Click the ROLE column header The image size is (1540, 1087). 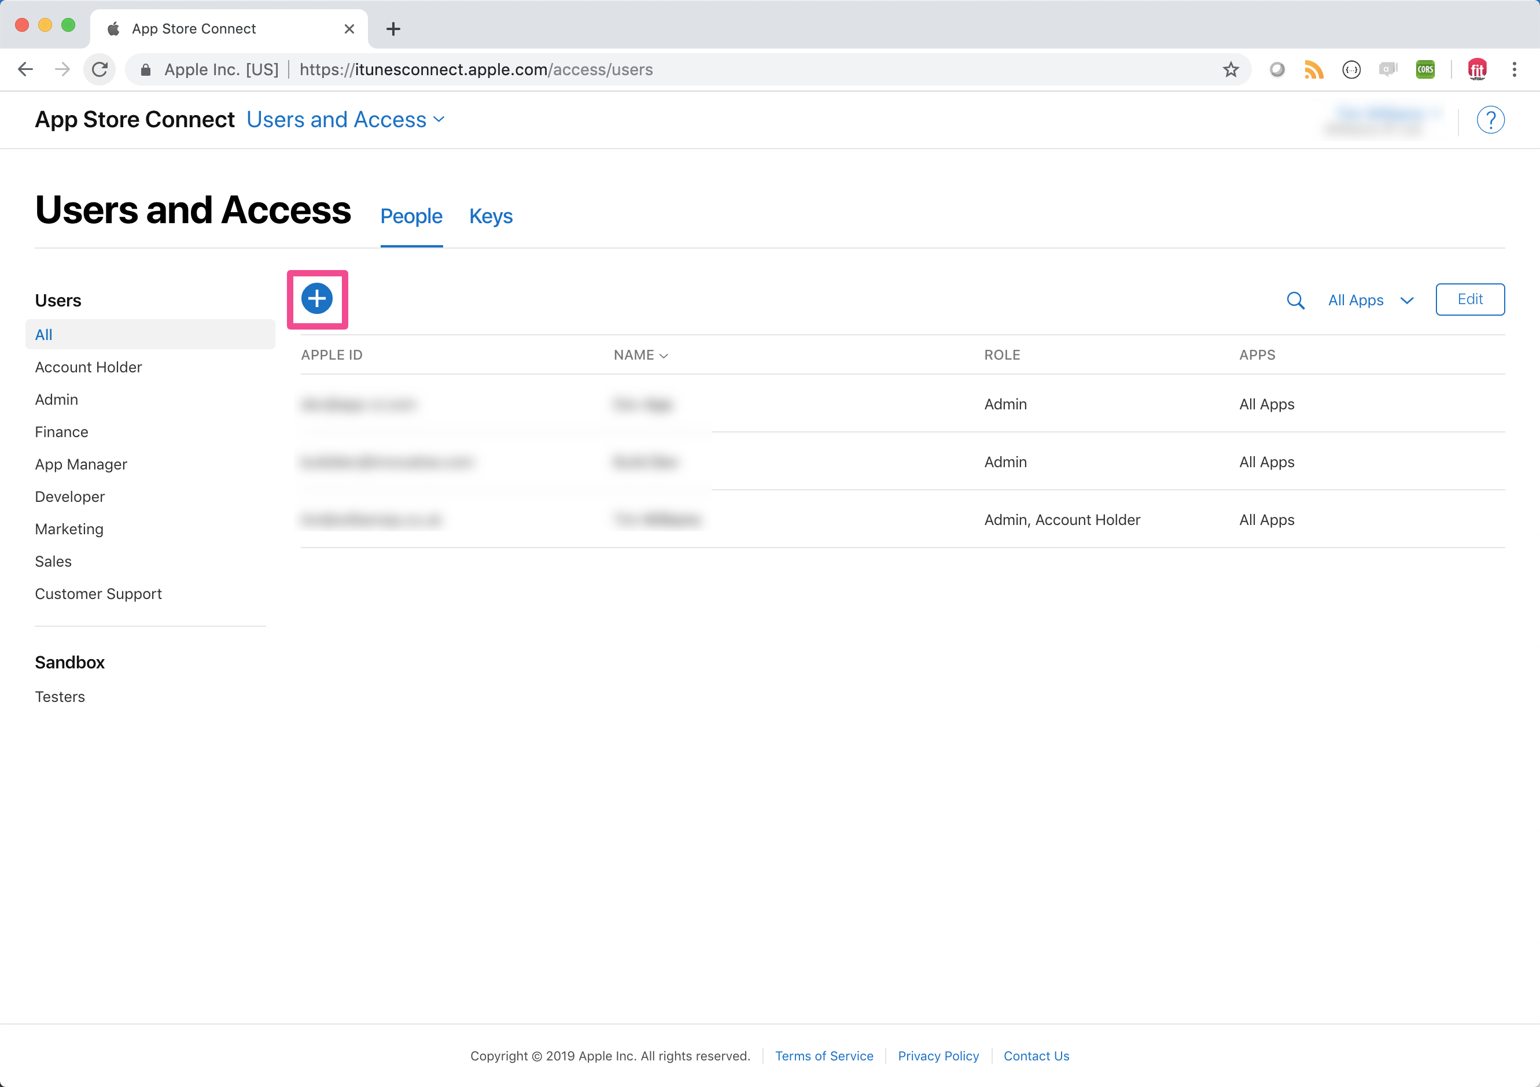[1002, 355]
